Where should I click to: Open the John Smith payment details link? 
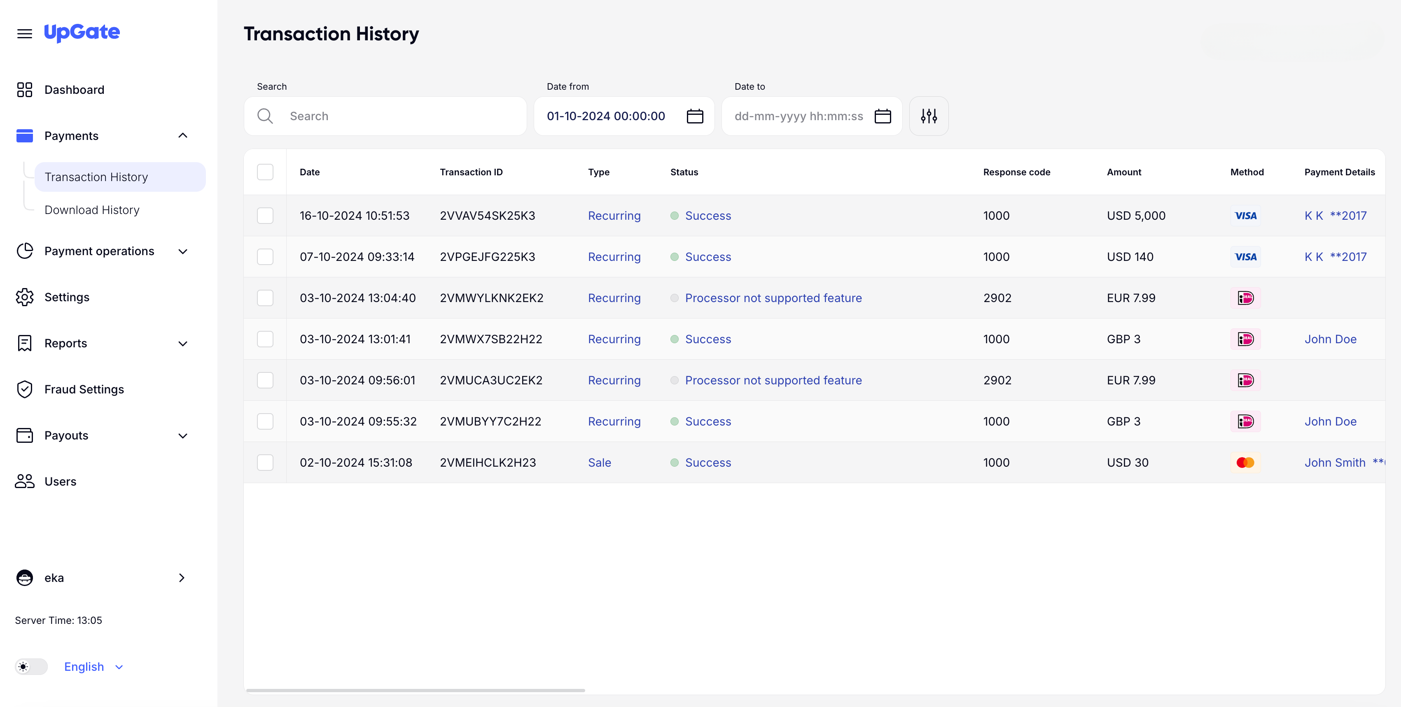tap(1335, 463)
